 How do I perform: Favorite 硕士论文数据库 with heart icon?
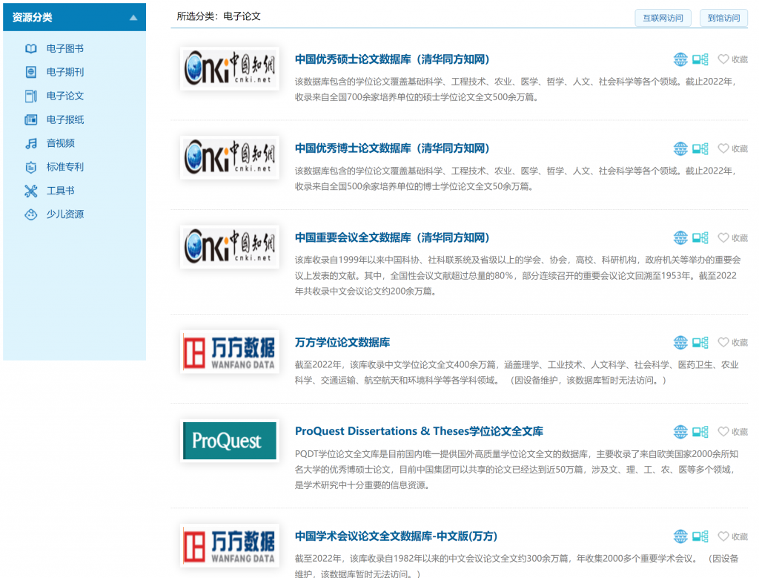(723, 59)
